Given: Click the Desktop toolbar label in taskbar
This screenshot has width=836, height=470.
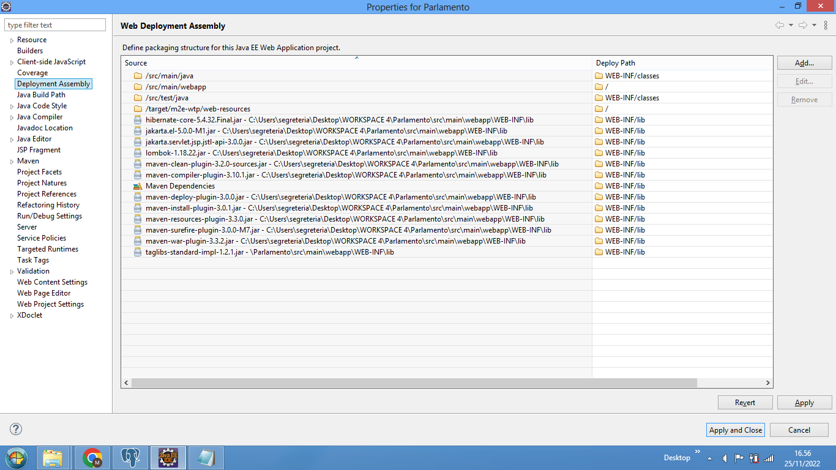Looking at the screenshot, I should (x=677, y=458).
